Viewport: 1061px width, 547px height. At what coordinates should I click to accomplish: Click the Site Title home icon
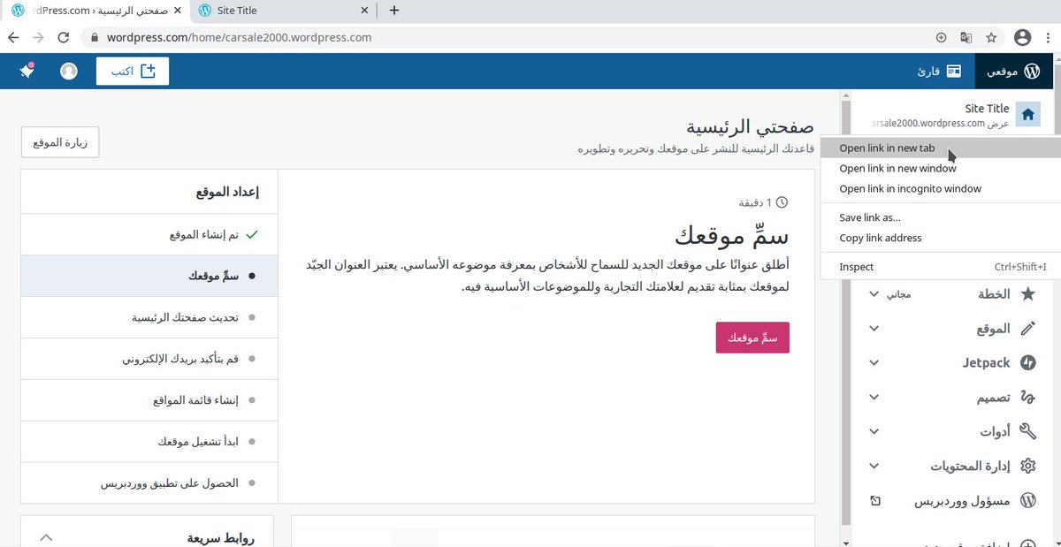tap(1027, 115)
